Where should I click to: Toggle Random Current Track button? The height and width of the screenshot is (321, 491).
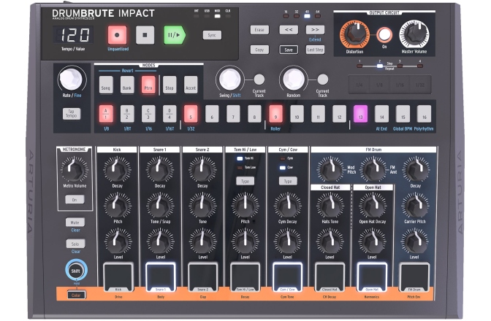tap(322, 80)
